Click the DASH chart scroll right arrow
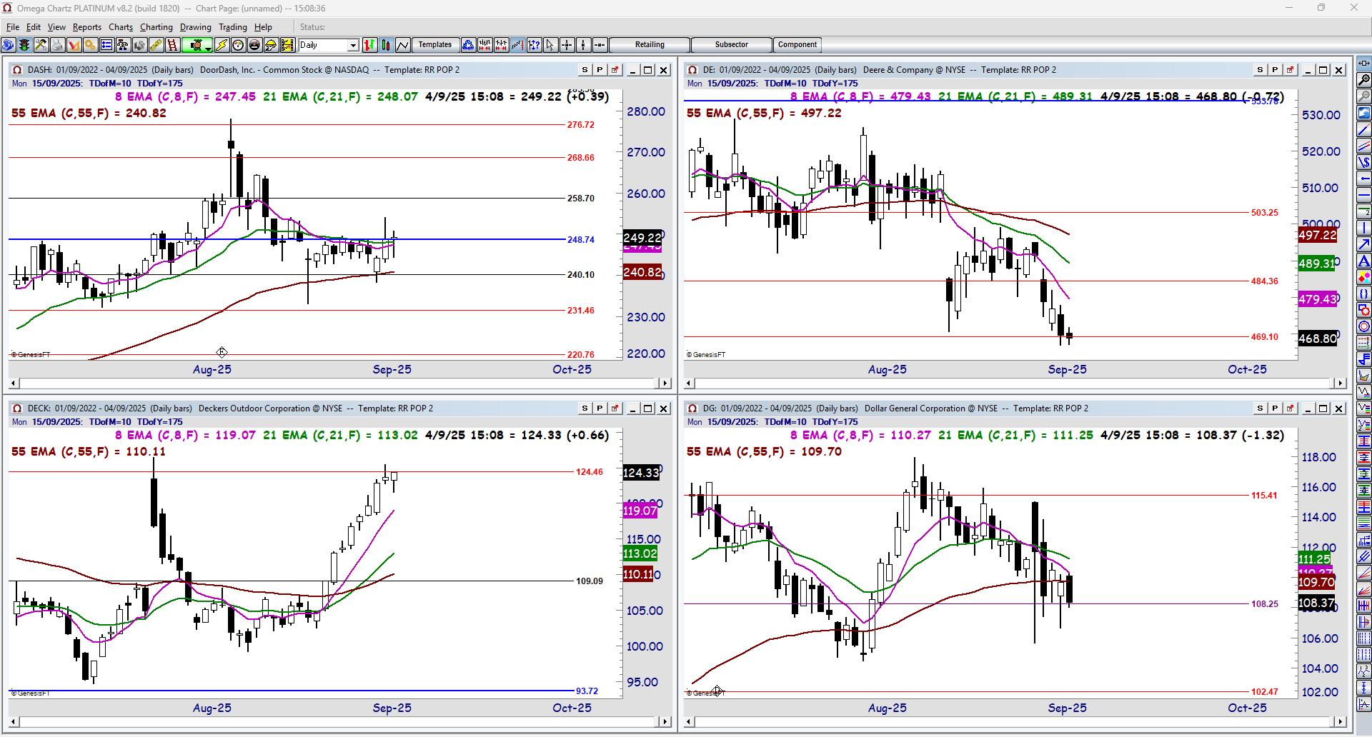This screenshot has width=1372, height=737. click(665, 383)
